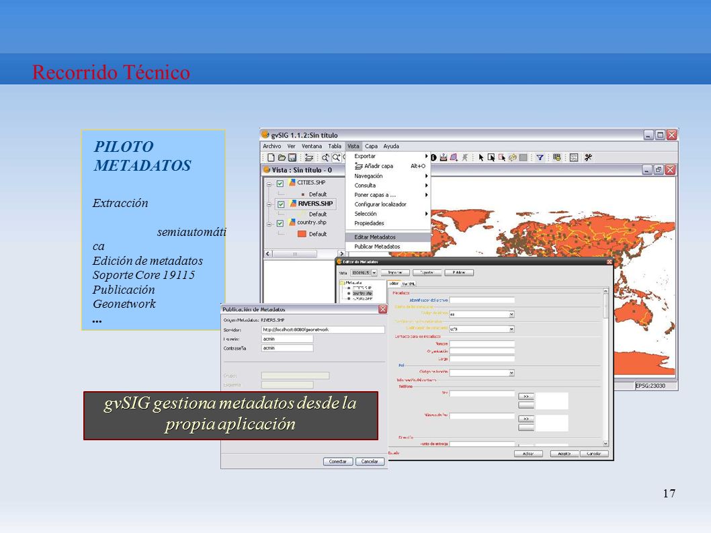
Task: Click the Information (i) tool icon
Action: point(433,157)
